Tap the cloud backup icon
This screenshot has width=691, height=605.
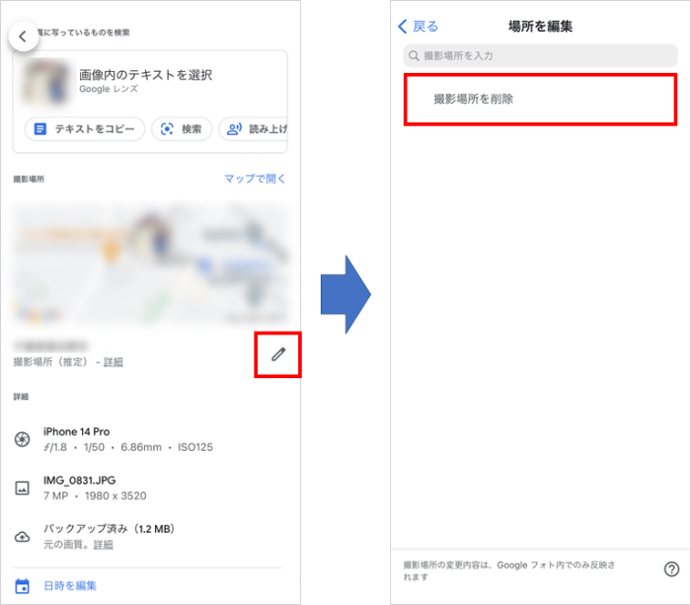[22, 536]
